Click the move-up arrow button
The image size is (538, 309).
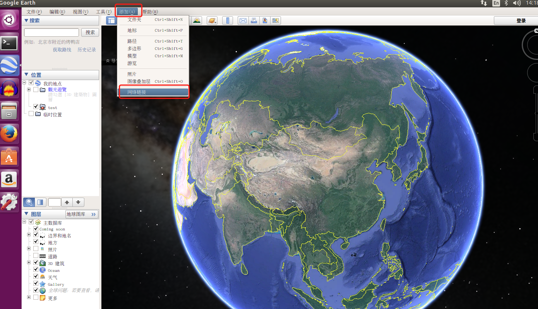click(x=67, y=202)
